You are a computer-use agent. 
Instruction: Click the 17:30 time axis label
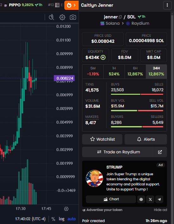pos(21,209)
